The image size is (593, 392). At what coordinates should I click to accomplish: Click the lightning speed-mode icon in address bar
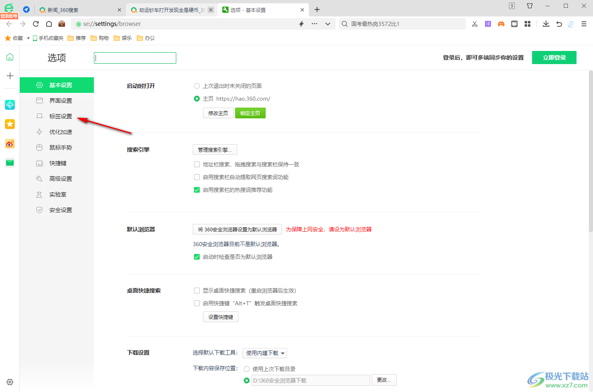[301, 24]
